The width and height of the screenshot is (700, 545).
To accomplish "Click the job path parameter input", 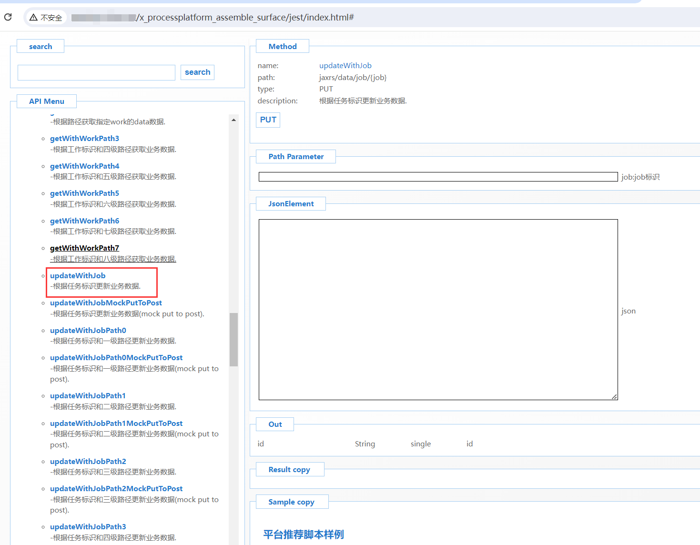I will [438, 177].
